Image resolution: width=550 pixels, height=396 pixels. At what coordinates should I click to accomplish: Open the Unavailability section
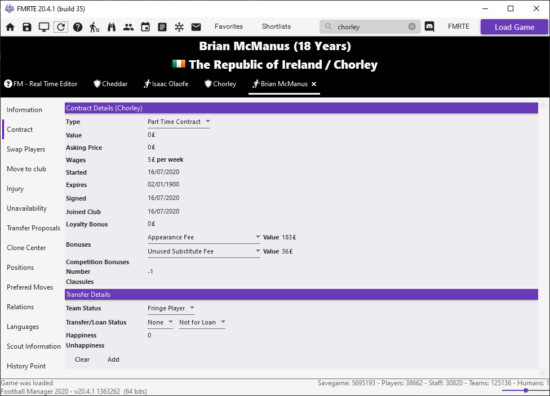click(x=26, y=208)
